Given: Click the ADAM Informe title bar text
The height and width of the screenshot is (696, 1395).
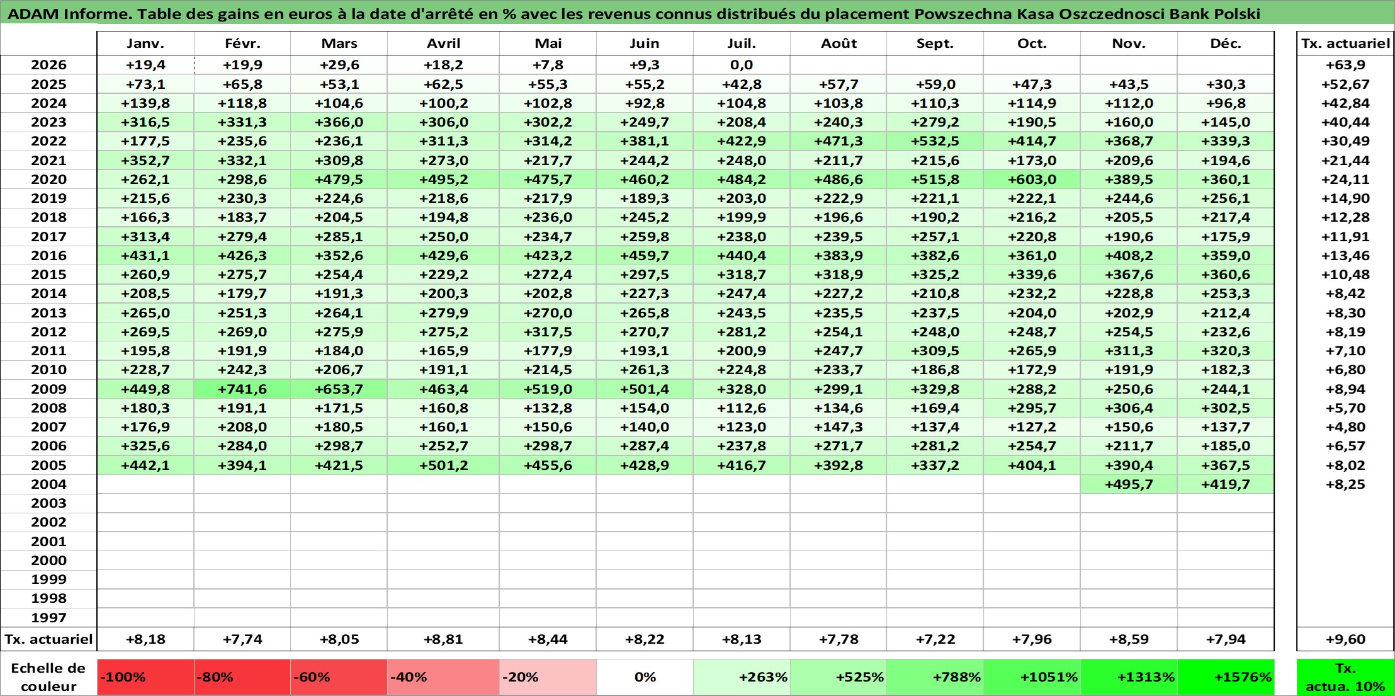Looking at the screenshot, I should [x=634, y=14].
